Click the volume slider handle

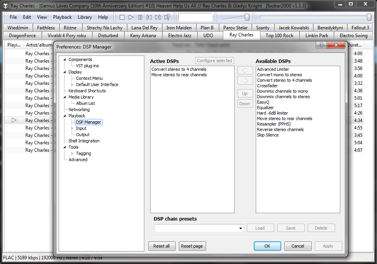(247, 17)
